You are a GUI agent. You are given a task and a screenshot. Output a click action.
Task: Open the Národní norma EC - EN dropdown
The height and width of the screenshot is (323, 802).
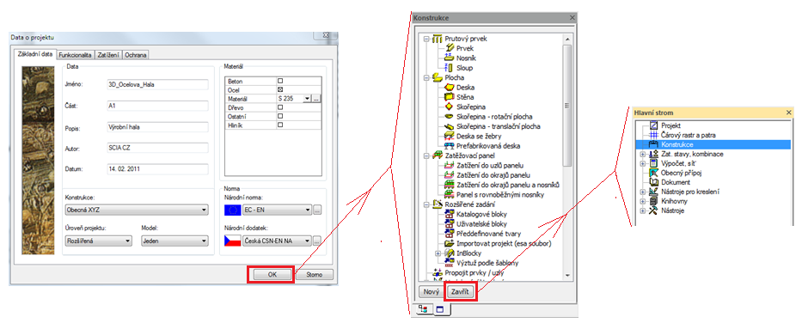click(277, 210)
